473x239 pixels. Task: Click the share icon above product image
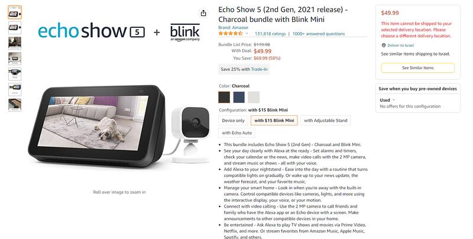pyautogui.click(x=203, y=13)
